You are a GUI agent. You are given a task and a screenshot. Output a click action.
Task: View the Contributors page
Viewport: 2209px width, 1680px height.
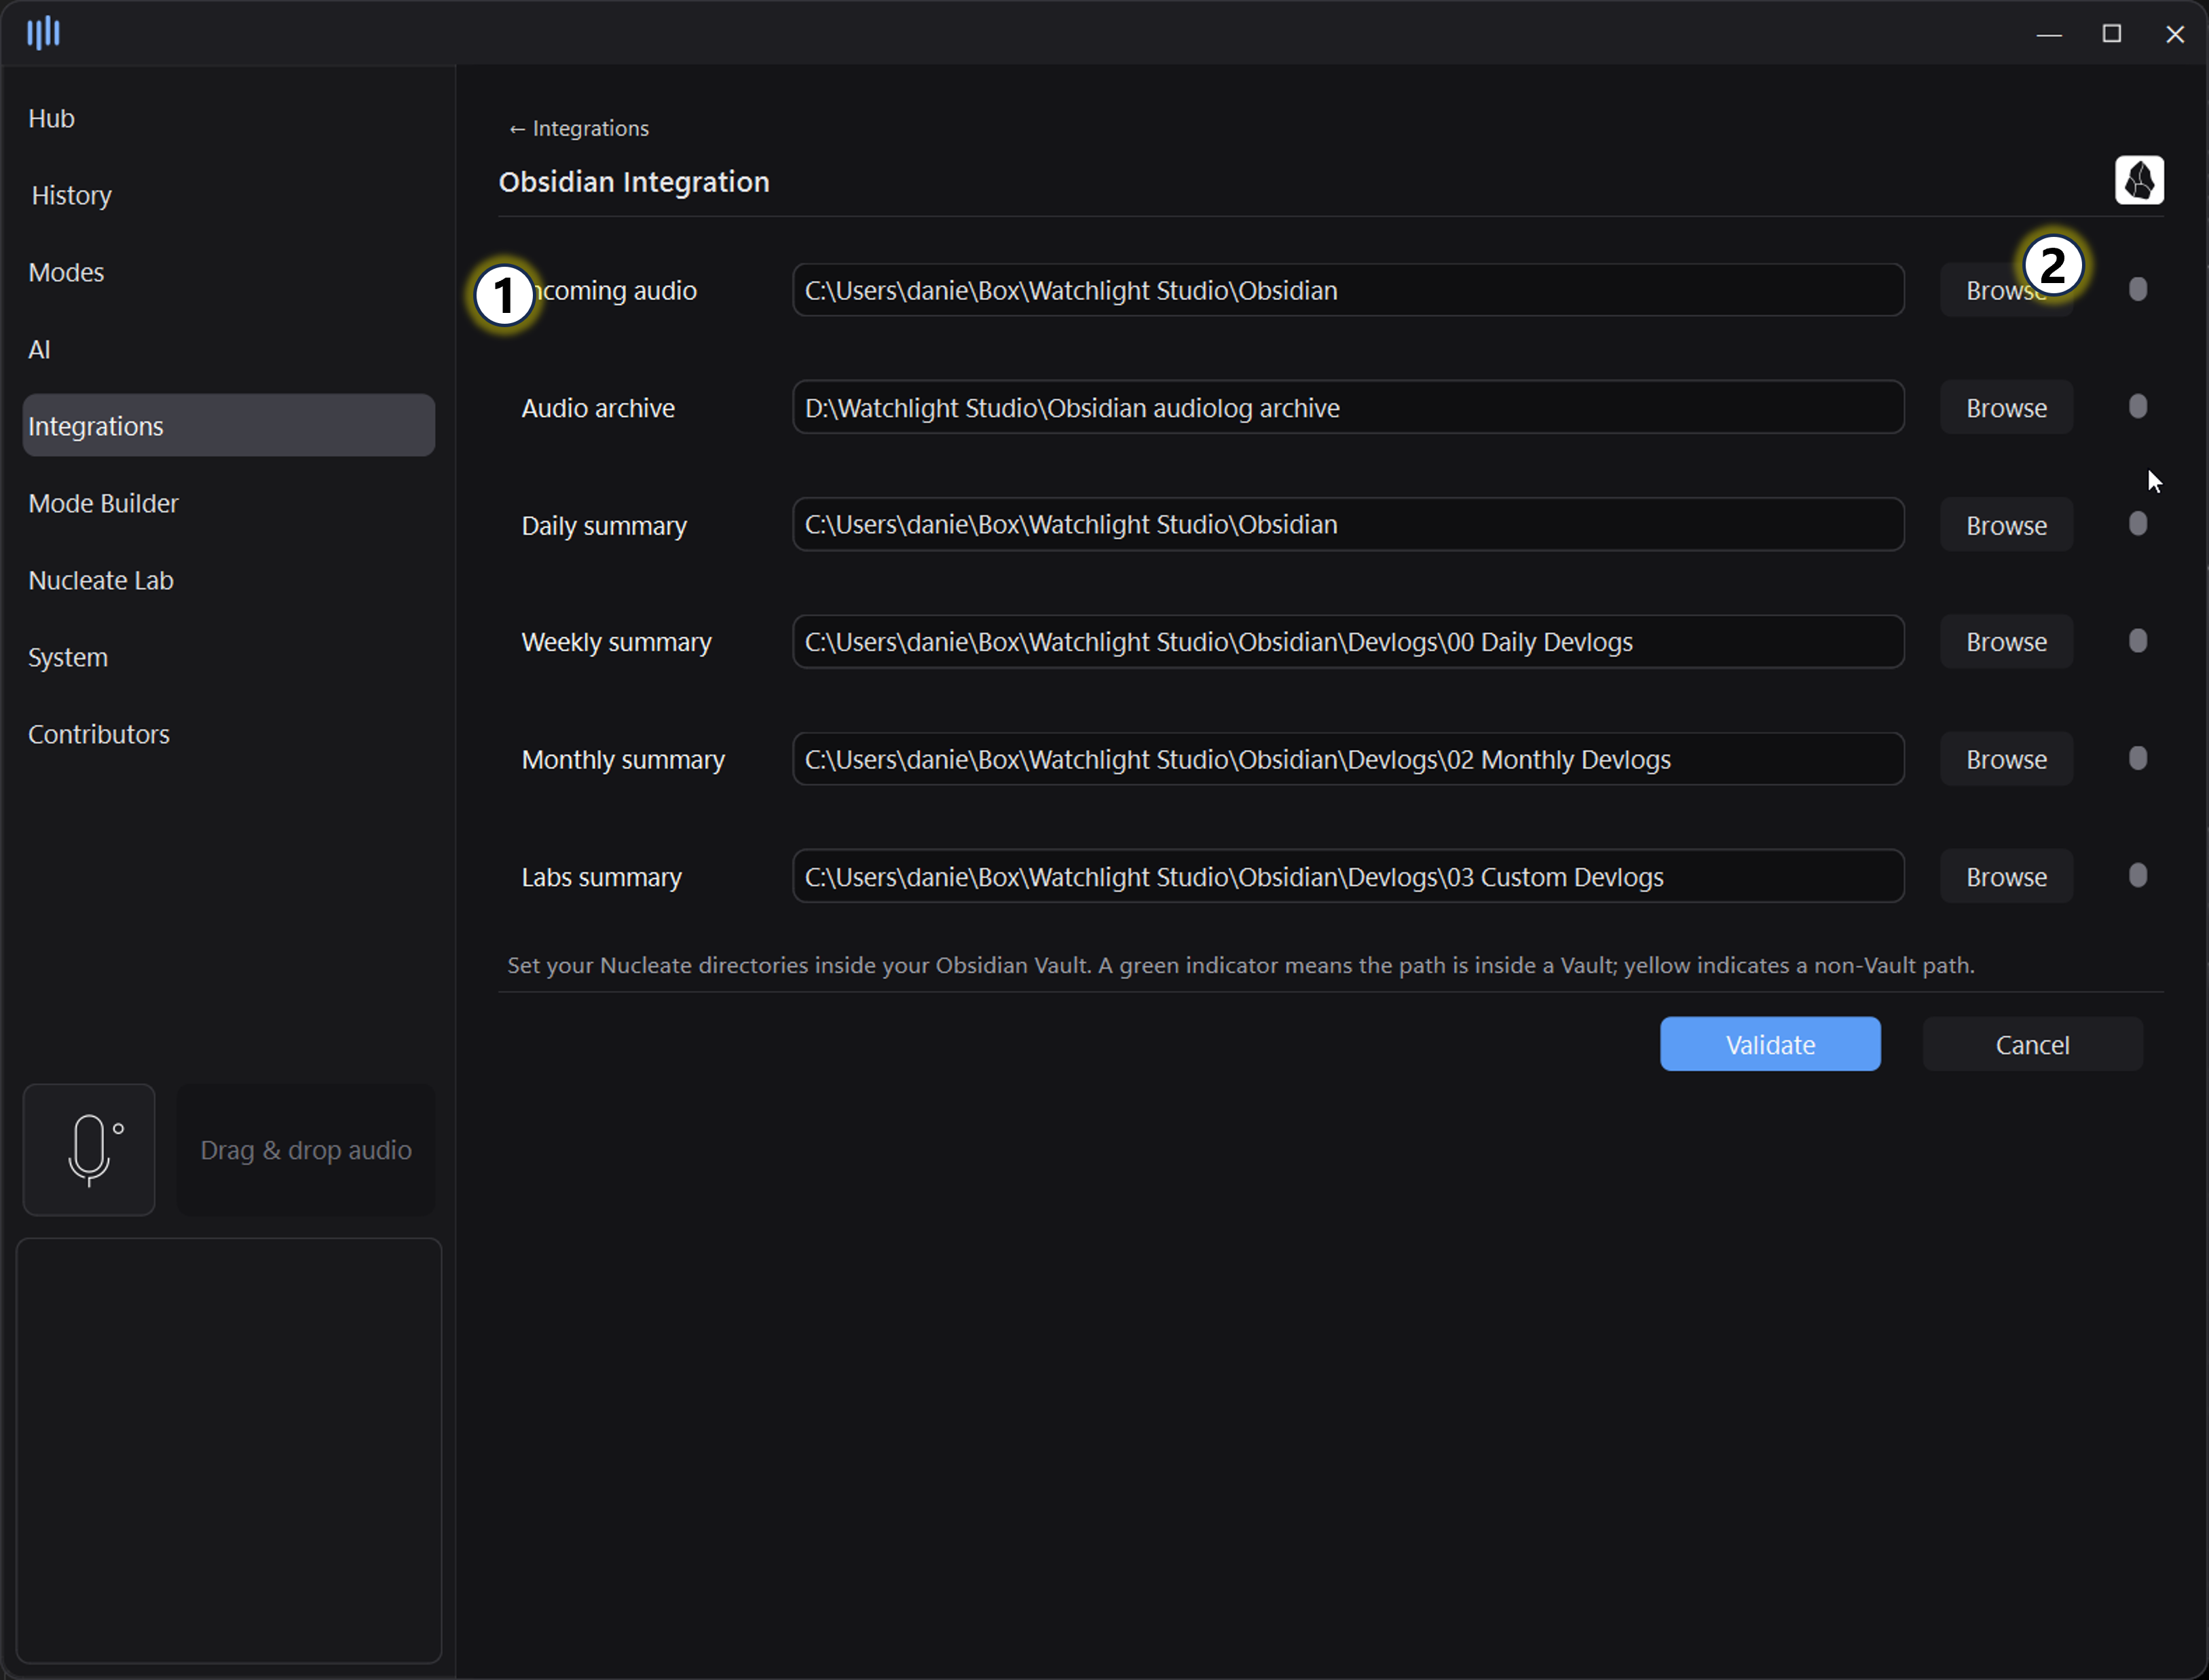tap(228, 734)
